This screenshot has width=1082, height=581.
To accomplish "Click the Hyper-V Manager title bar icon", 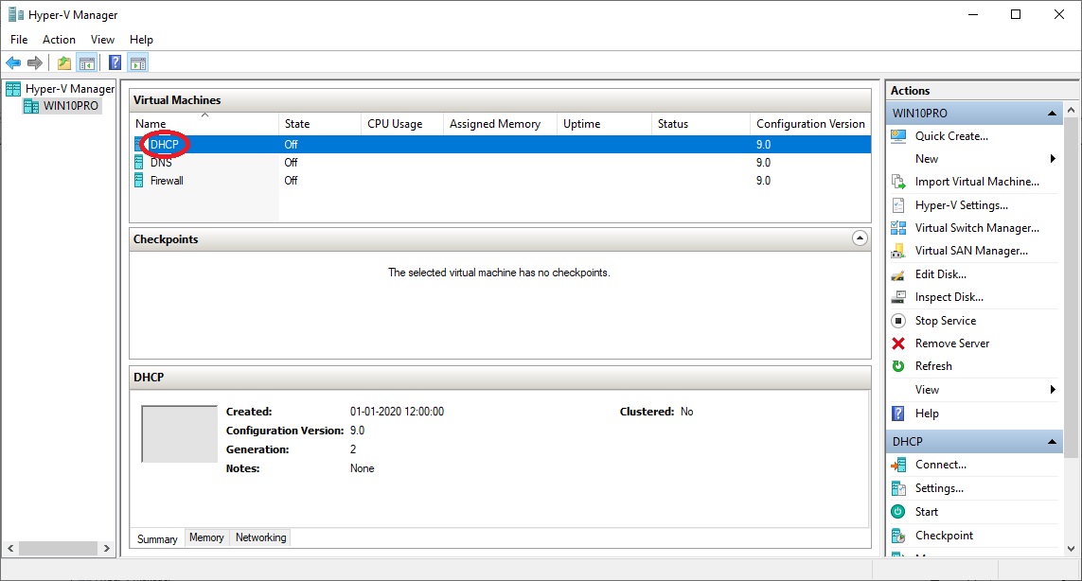I will [15, 14].
